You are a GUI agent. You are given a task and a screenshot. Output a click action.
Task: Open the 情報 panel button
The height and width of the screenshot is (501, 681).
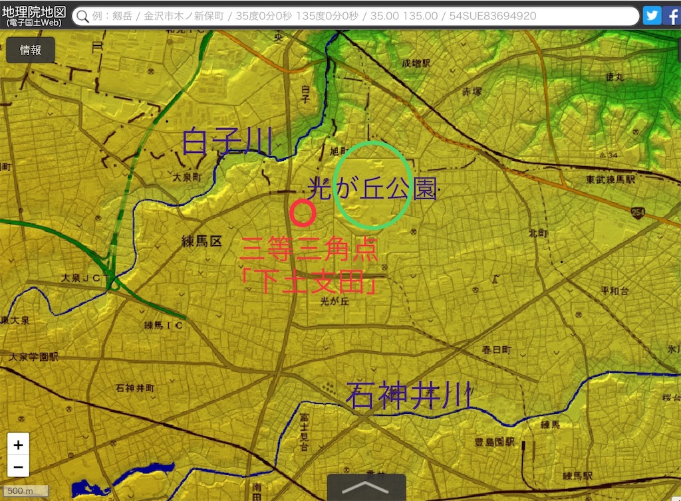point(31,50)
